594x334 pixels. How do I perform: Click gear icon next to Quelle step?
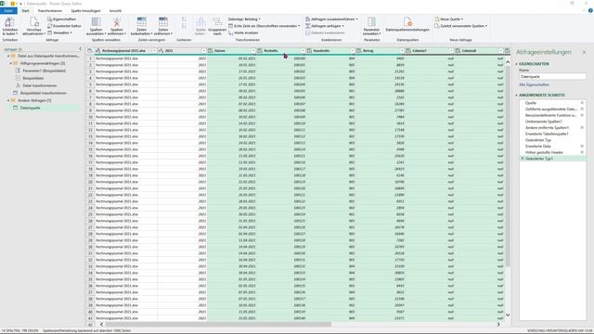pos(582,103)
